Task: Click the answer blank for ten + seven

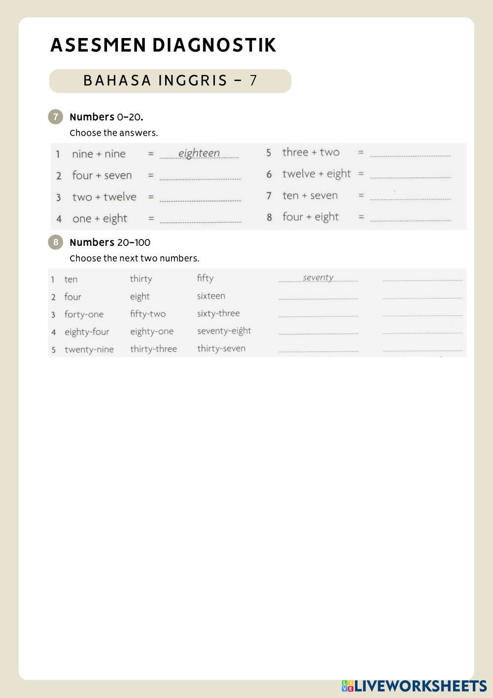Action: tap(410, 195)
